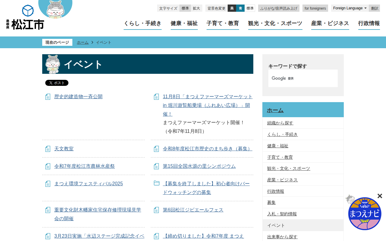The width and height of the screenshot is (386, 241).
Task: Click sidebar 子育て・教育 link
Action: (x=280, y=157)
